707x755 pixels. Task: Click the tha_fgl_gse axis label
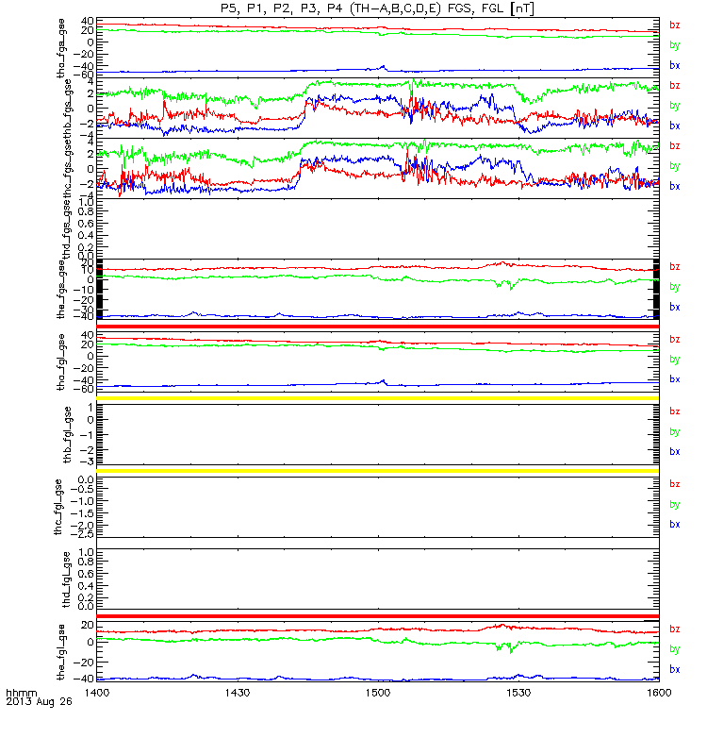[x=60, y=362]
